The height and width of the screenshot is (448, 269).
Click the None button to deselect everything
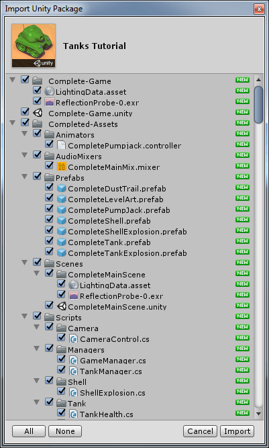[x=65, y=431]
